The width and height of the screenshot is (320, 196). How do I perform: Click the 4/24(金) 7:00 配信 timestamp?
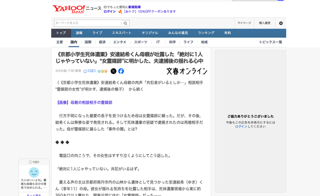point(68,71)
